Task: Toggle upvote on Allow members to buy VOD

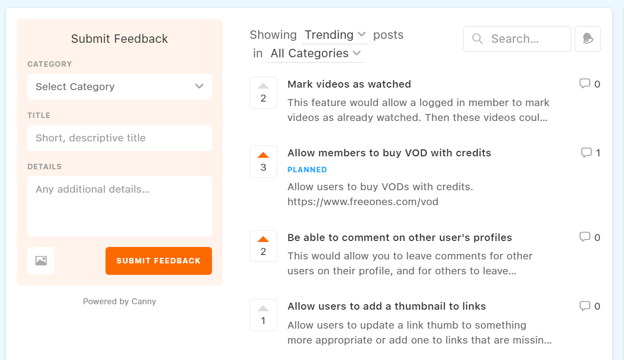Action: tap(263, 161)
